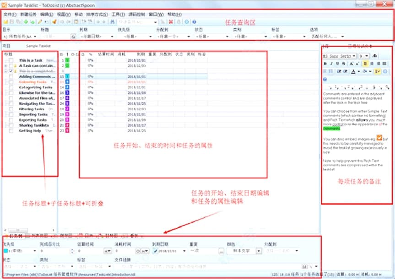Click the clock icon beside time spent

[x=138, y=251]
